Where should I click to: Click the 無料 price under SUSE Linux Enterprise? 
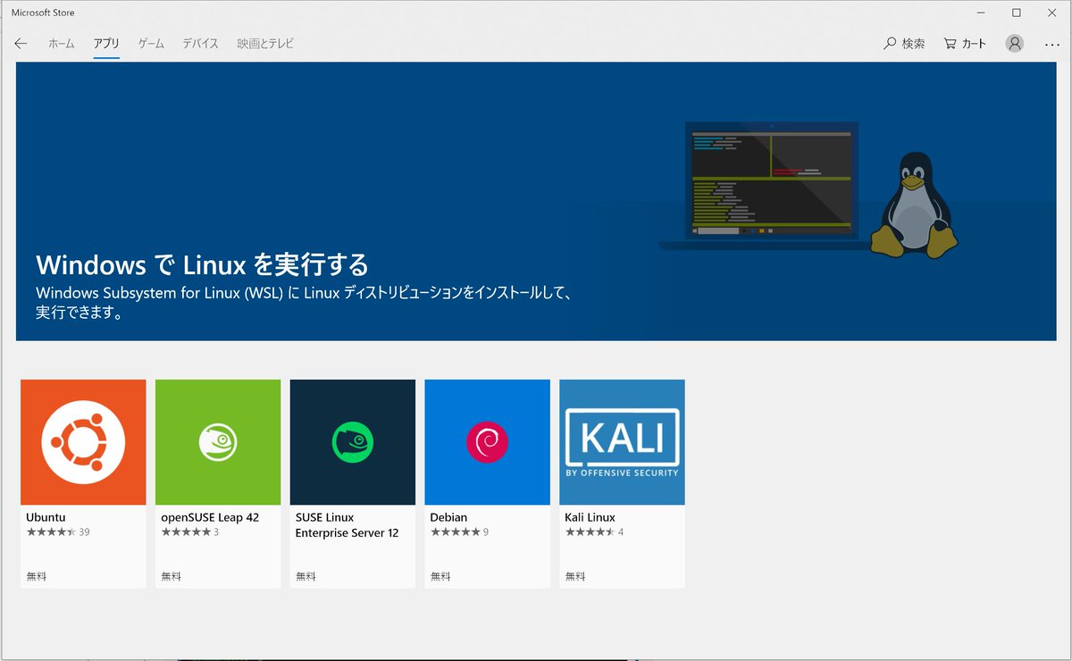point(306,577)
